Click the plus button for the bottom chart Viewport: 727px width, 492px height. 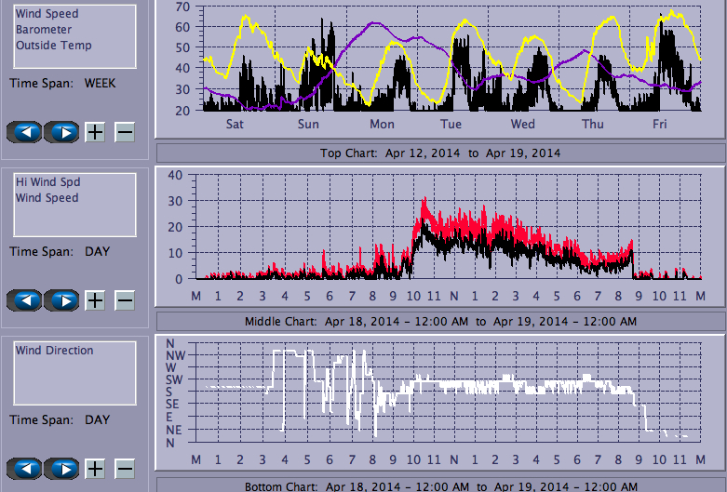(95, 469)
